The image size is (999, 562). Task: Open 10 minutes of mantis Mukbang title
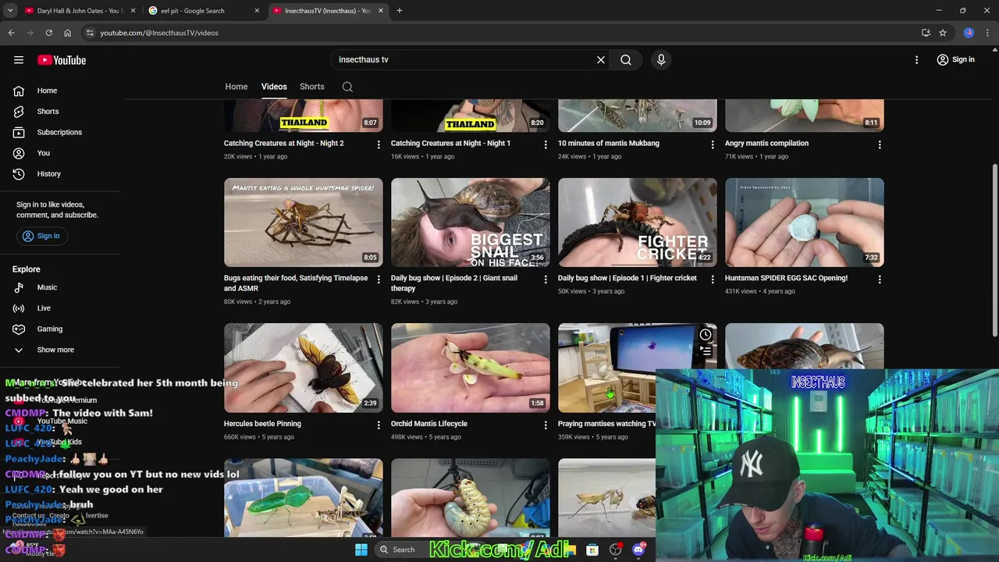609,144
